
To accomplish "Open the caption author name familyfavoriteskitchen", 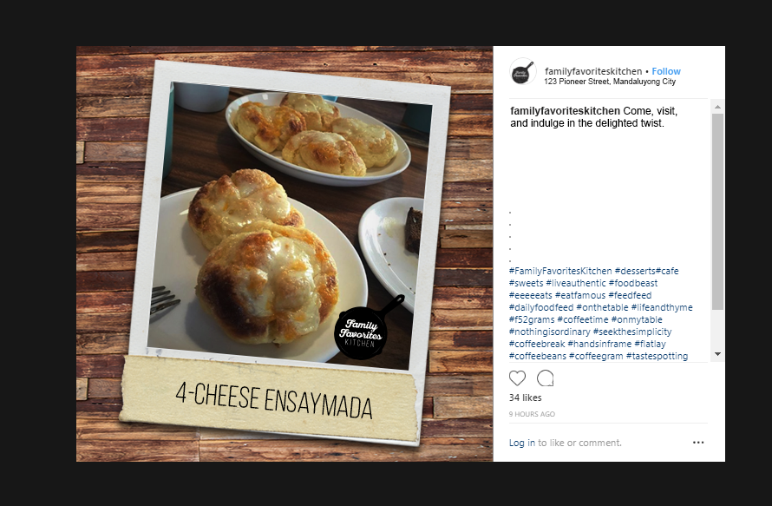I will [x=565, y=111].
